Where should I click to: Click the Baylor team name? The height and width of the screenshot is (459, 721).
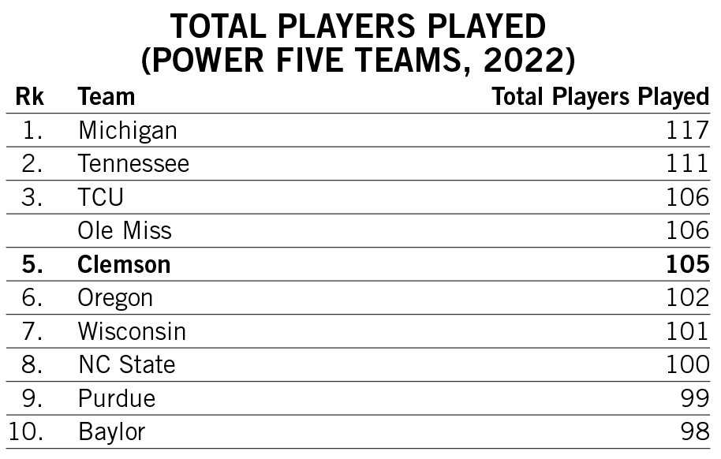point(112,433)
